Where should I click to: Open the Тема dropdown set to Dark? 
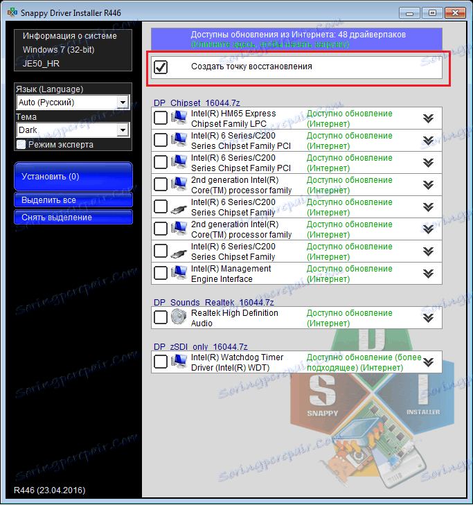pyautogui.click(x=73, y=130)
